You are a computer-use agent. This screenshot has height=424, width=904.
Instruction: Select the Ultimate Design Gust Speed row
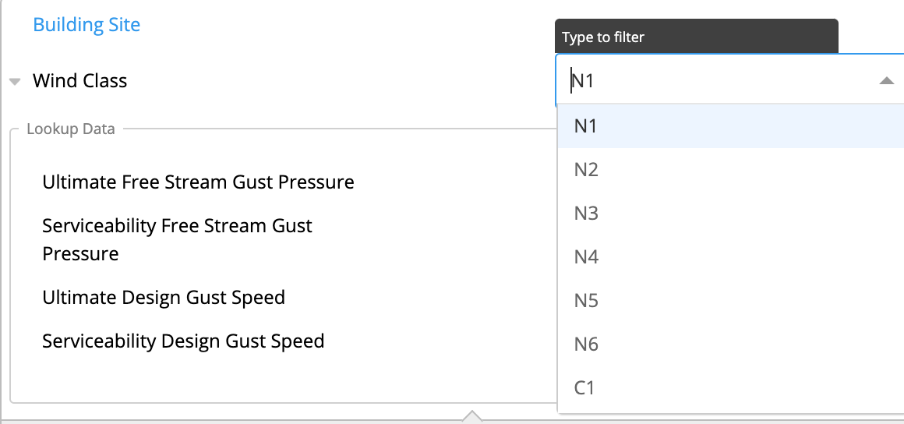point(164,298)
